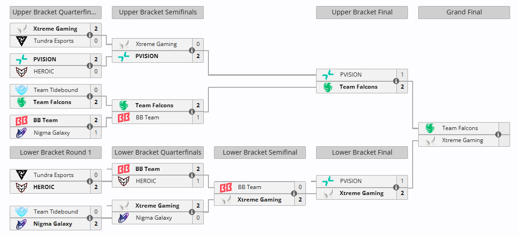Click Team Falcons logo in Grand Final
Image resolution: width=518 pixels, height=235 pixels.
coord(430,128)
